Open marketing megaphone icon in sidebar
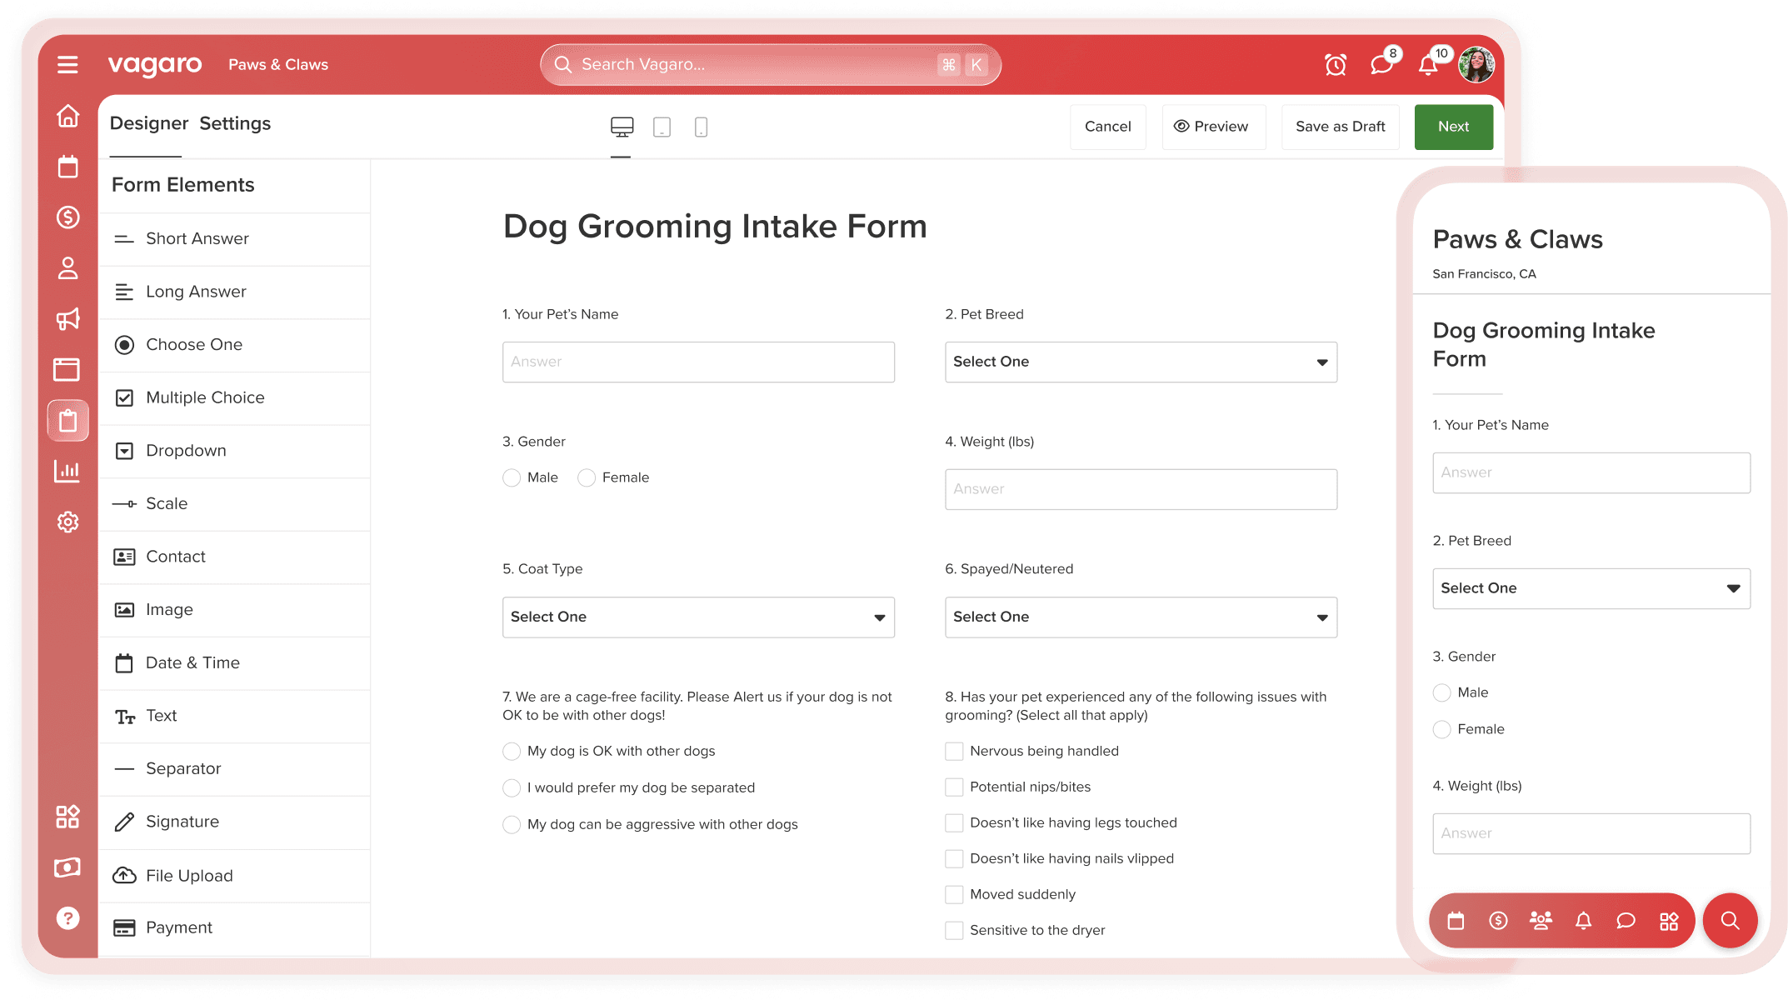Viewport: 1788px width, 1000px height. click(67, 319)
